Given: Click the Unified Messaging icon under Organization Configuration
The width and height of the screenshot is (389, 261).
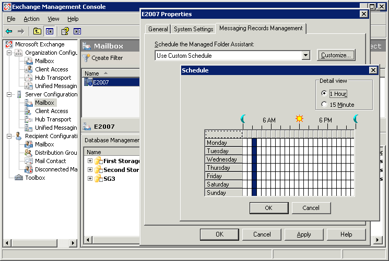Looking at the screenshot, I should click(x=29, y=86).
